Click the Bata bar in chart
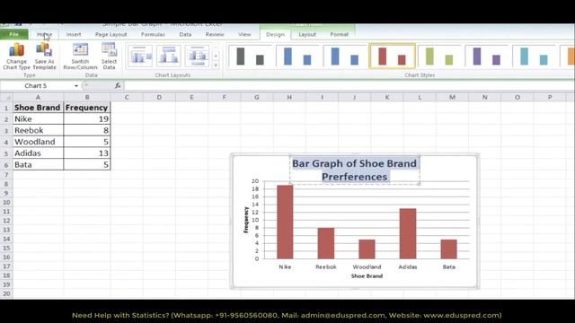 (449, 249)
